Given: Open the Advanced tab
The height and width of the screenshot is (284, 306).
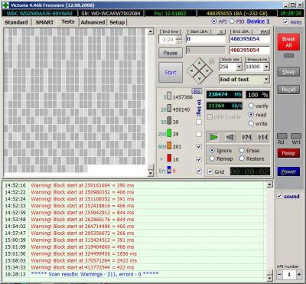Looking at the screenshot, I should point(93,22).
